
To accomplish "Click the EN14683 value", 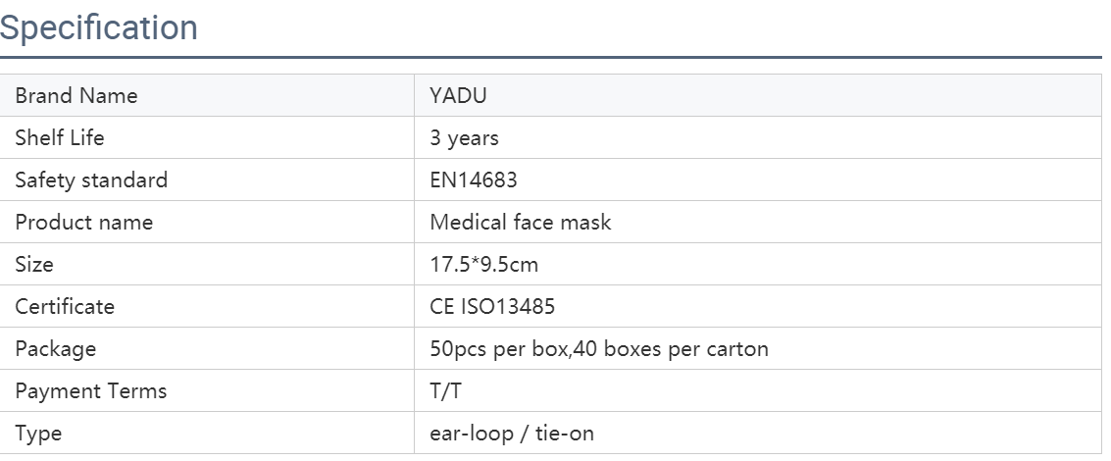I will [474, 179].
